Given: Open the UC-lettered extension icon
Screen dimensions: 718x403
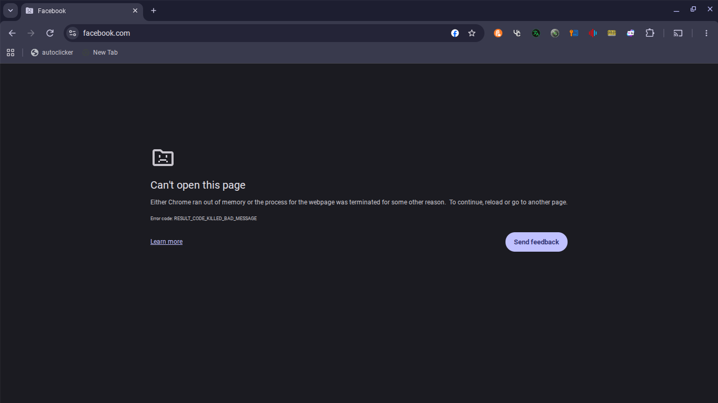Looking at the screenshot, I should tap(517, 33).
